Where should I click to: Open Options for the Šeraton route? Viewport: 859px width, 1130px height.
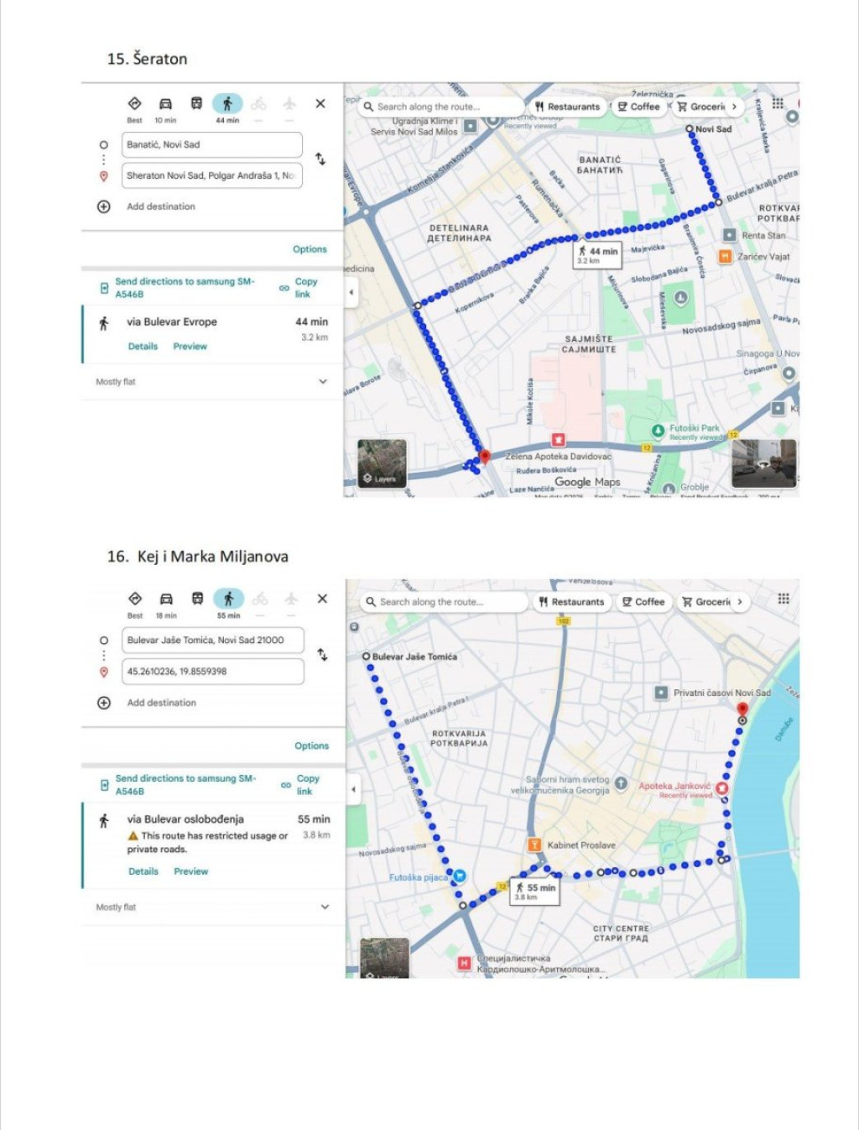point(310,249)
